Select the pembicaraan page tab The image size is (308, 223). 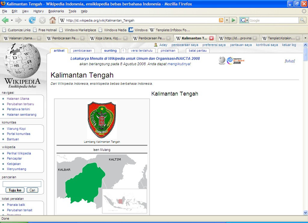point(82,51)
